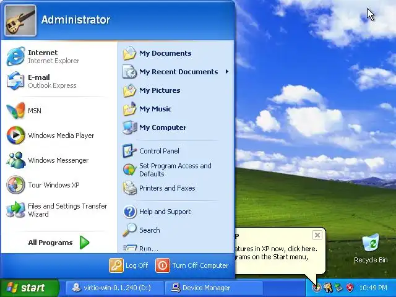
Task: Close the tour balloon tip
Action: coord(317,235)
